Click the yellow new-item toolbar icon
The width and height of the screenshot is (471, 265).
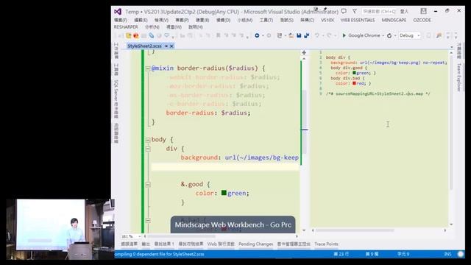(x=129, y=35)
